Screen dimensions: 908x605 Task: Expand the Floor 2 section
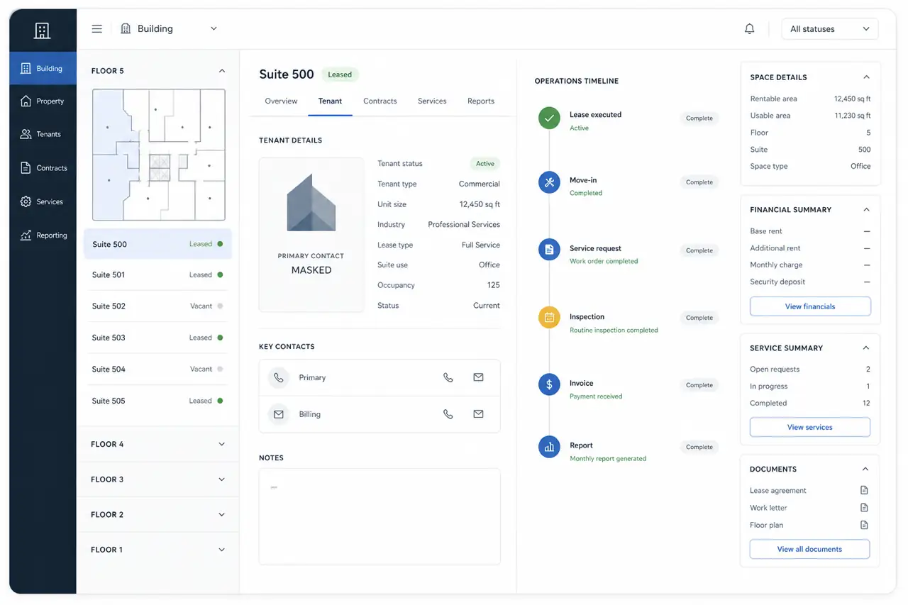coord(222,515)
